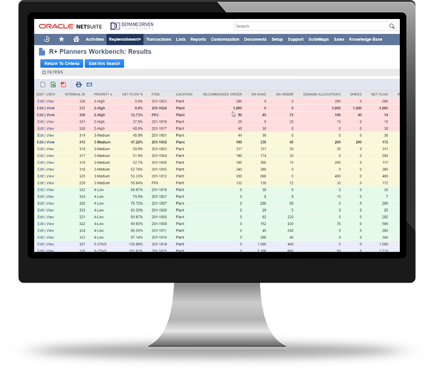Viewport: 434px width, 369px height.
Task: Click net flow % value 97.14%
Action: click(x=137, y=238)
